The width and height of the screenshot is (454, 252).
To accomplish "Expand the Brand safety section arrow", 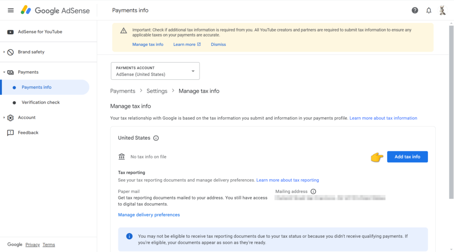I will pos(4,52).
